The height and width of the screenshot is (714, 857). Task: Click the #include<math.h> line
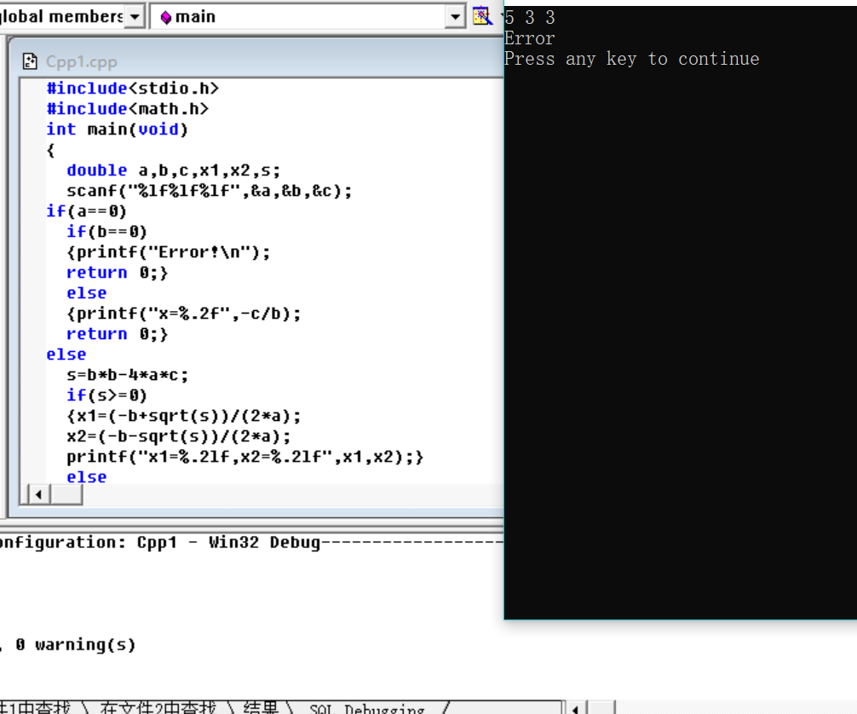[x=127, y=109]
